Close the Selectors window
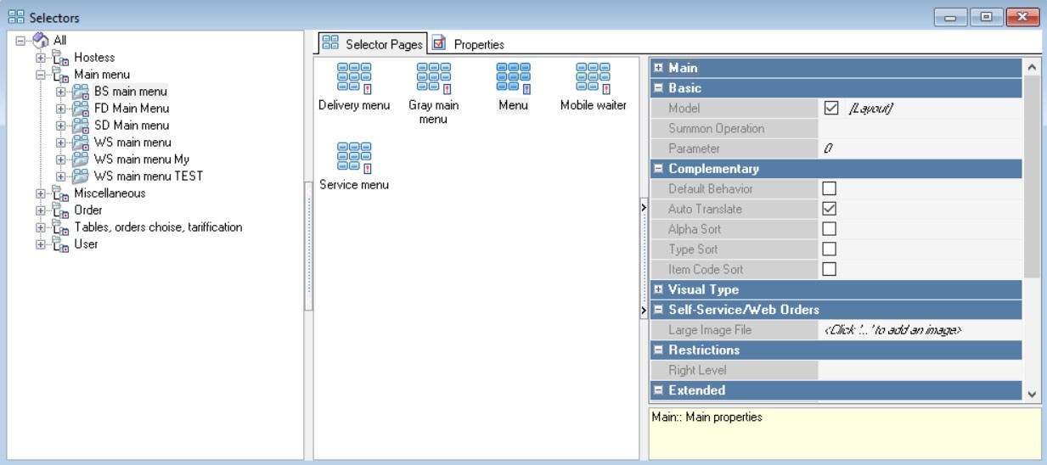This screenshot has width=1047, height=465. (1022, 16)
